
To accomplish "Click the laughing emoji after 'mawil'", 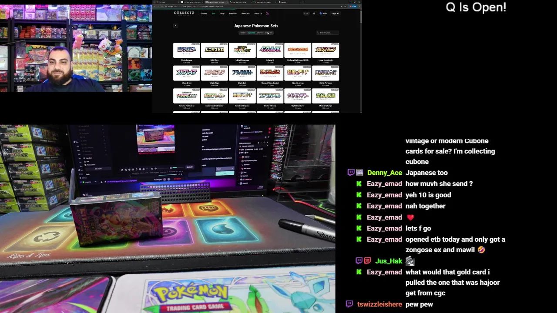I will tap(481, 250).
